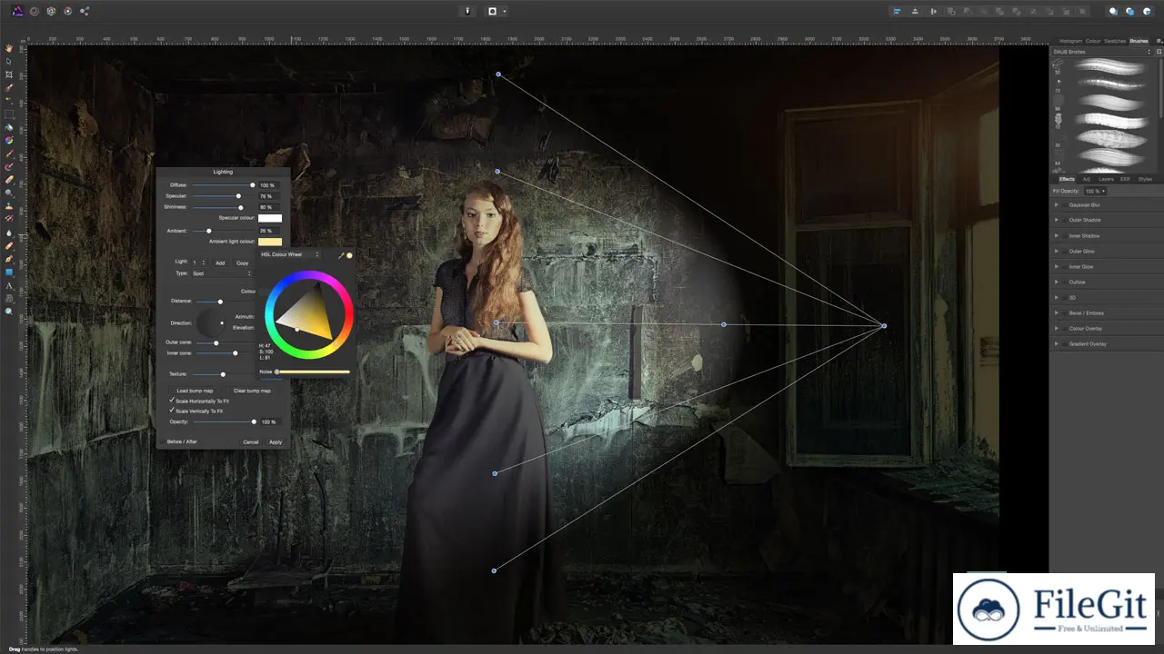Click the Copy light button

(x=243, y=263)
